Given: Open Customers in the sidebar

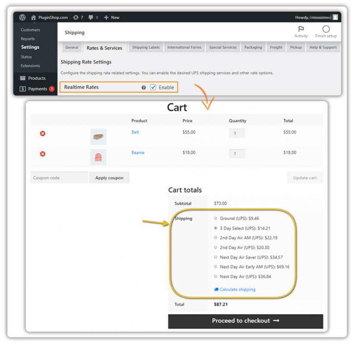Looking at the screenshot, I should tap(31, 30).
